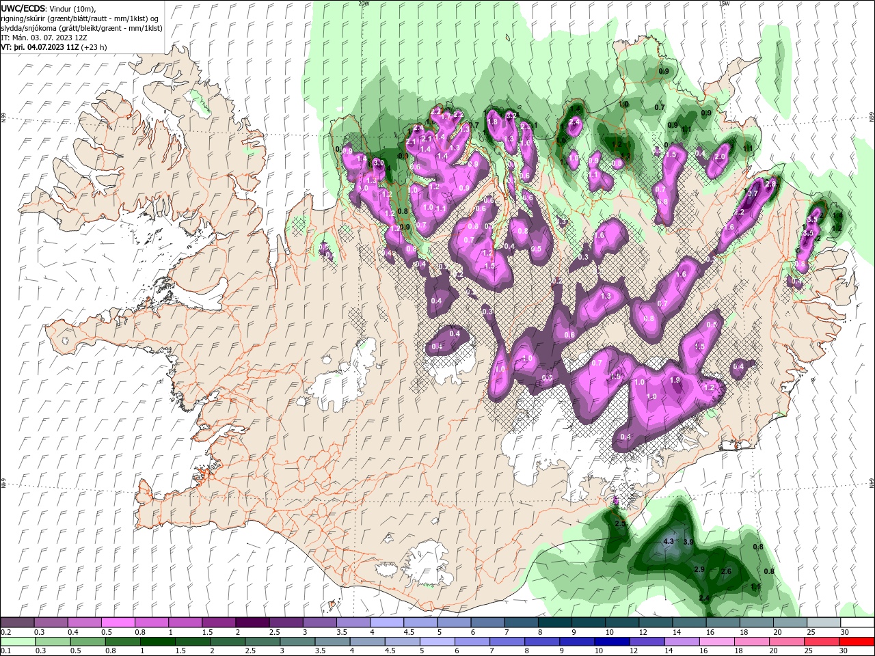Click the pale green 0.1 rain legend swatch
Screen dimensions: 875x656
coord(17,642)
